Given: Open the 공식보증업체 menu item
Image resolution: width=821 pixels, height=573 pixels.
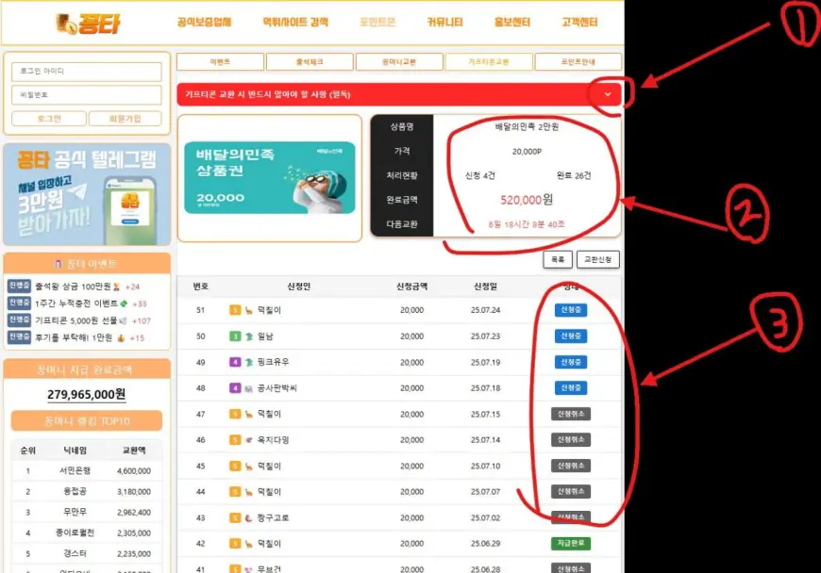Looking at the screenshot, I should (x=204, y=23).
